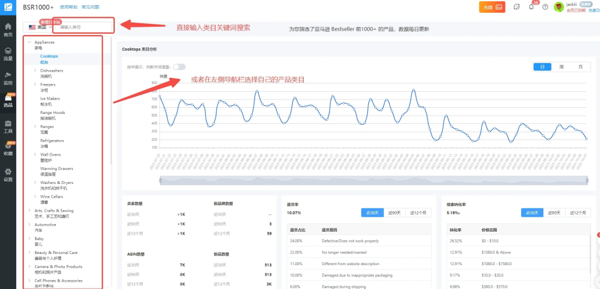Click 'No longer needed/wanted' return reason
The image size is (600, 289).
tap(344, 252)
